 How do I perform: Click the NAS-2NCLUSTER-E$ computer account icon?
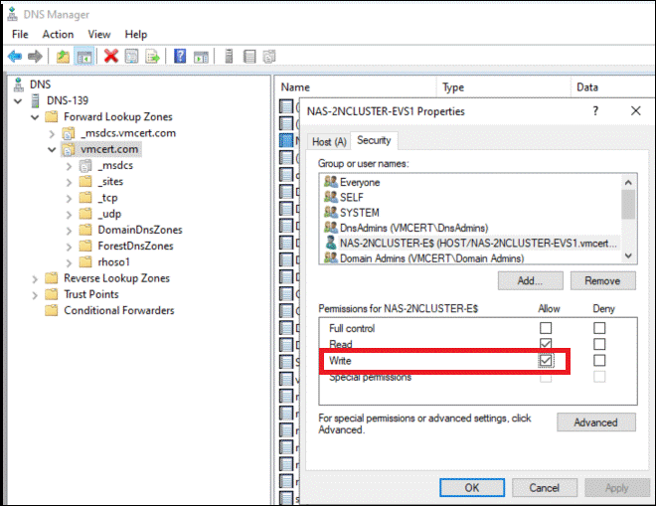(x=331, y=243)
